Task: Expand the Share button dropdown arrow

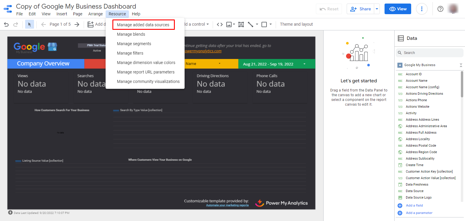Action: [377, 9]
